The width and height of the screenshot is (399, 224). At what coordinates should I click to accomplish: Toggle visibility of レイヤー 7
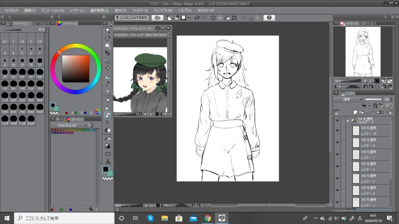(x=337, y=154)
